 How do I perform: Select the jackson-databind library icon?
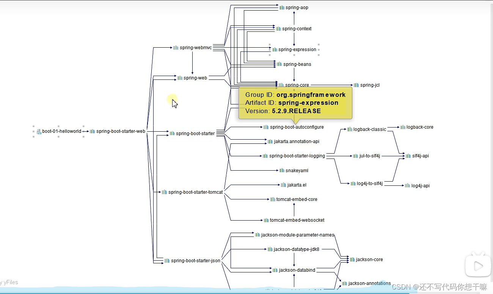click(x=275, y=270)
